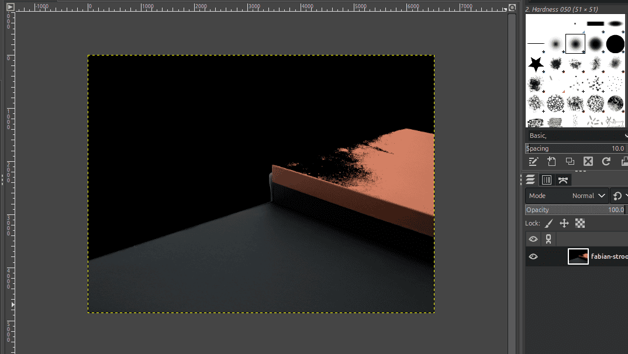
Task: Create a new brush with the paper icon
Action: (x=551, y=162)
